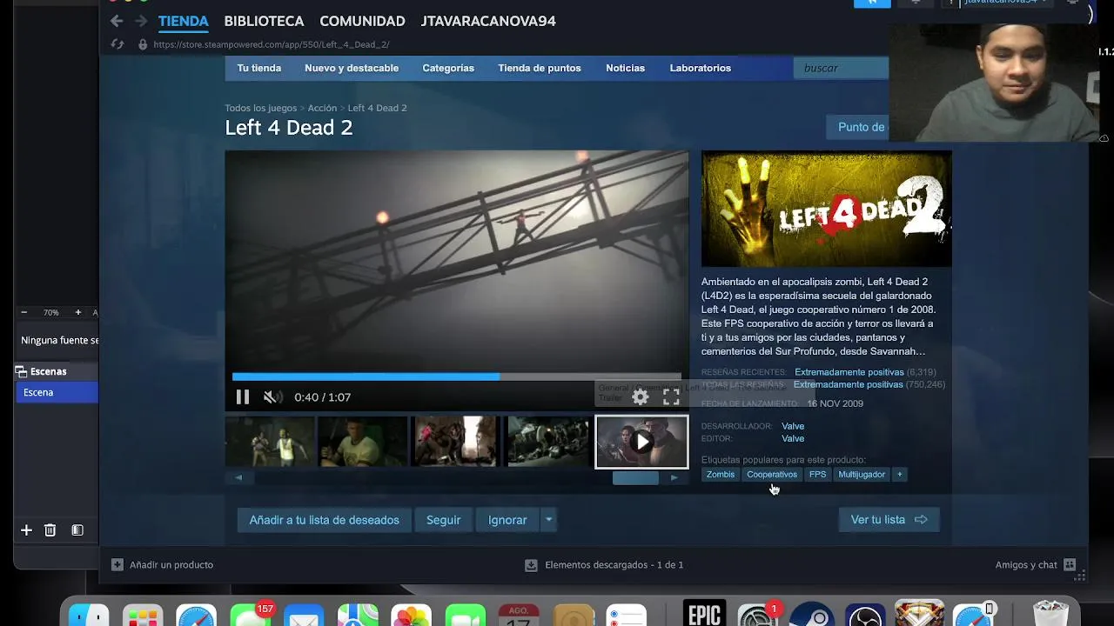Click the store buscar search field
Image resolution: width=1114 pixels, height=626 pixels.
point(841,68)
